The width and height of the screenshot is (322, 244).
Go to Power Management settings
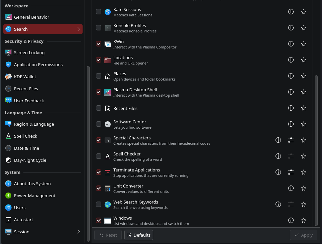click(34, 196)
